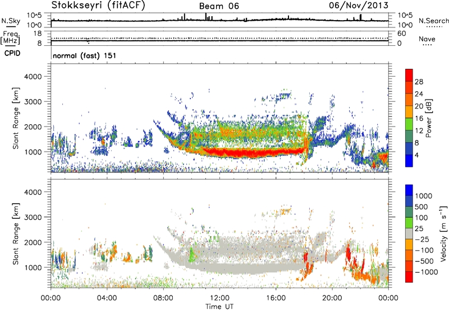Image resolution: width=449 pixels, height=310 pixels.
Task: Click the '-1000' value on the velocity scale
Action: coord(427,272)
